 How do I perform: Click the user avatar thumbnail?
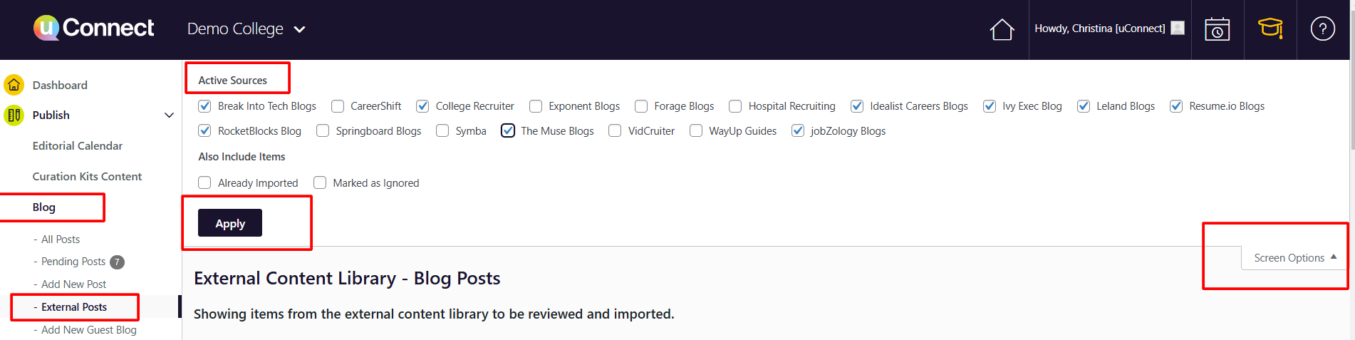tap(1178, 29)
